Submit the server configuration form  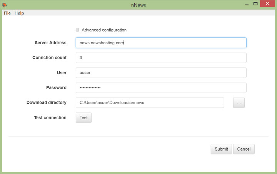tap(221, 149)
